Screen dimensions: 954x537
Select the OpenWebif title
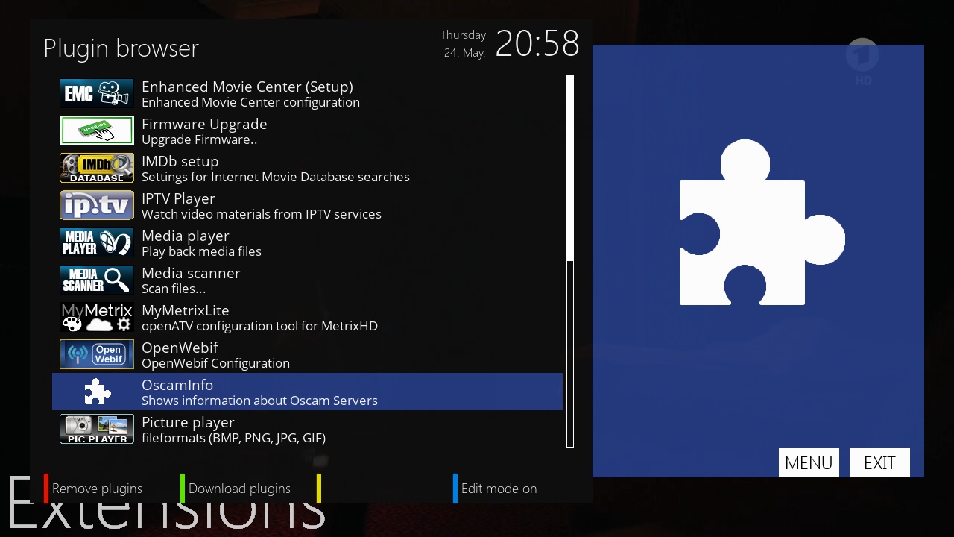[180, 348]
